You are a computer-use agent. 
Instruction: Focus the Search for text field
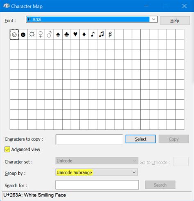click(97, 185)
